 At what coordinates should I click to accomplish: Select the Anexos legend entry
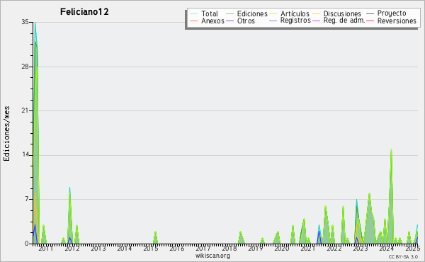point(212,21)
